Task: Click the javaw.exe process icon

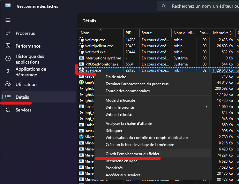Action: (x=81, y=70)
